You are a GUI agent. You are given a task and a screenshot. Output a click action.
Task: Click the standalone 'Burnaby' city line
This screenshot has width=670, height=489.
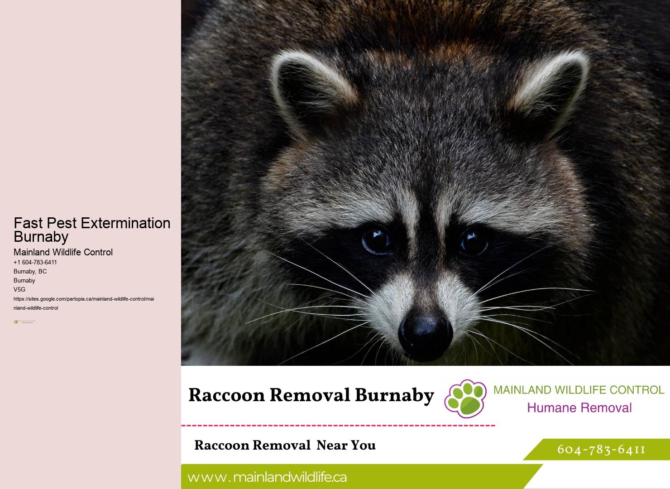24,280
